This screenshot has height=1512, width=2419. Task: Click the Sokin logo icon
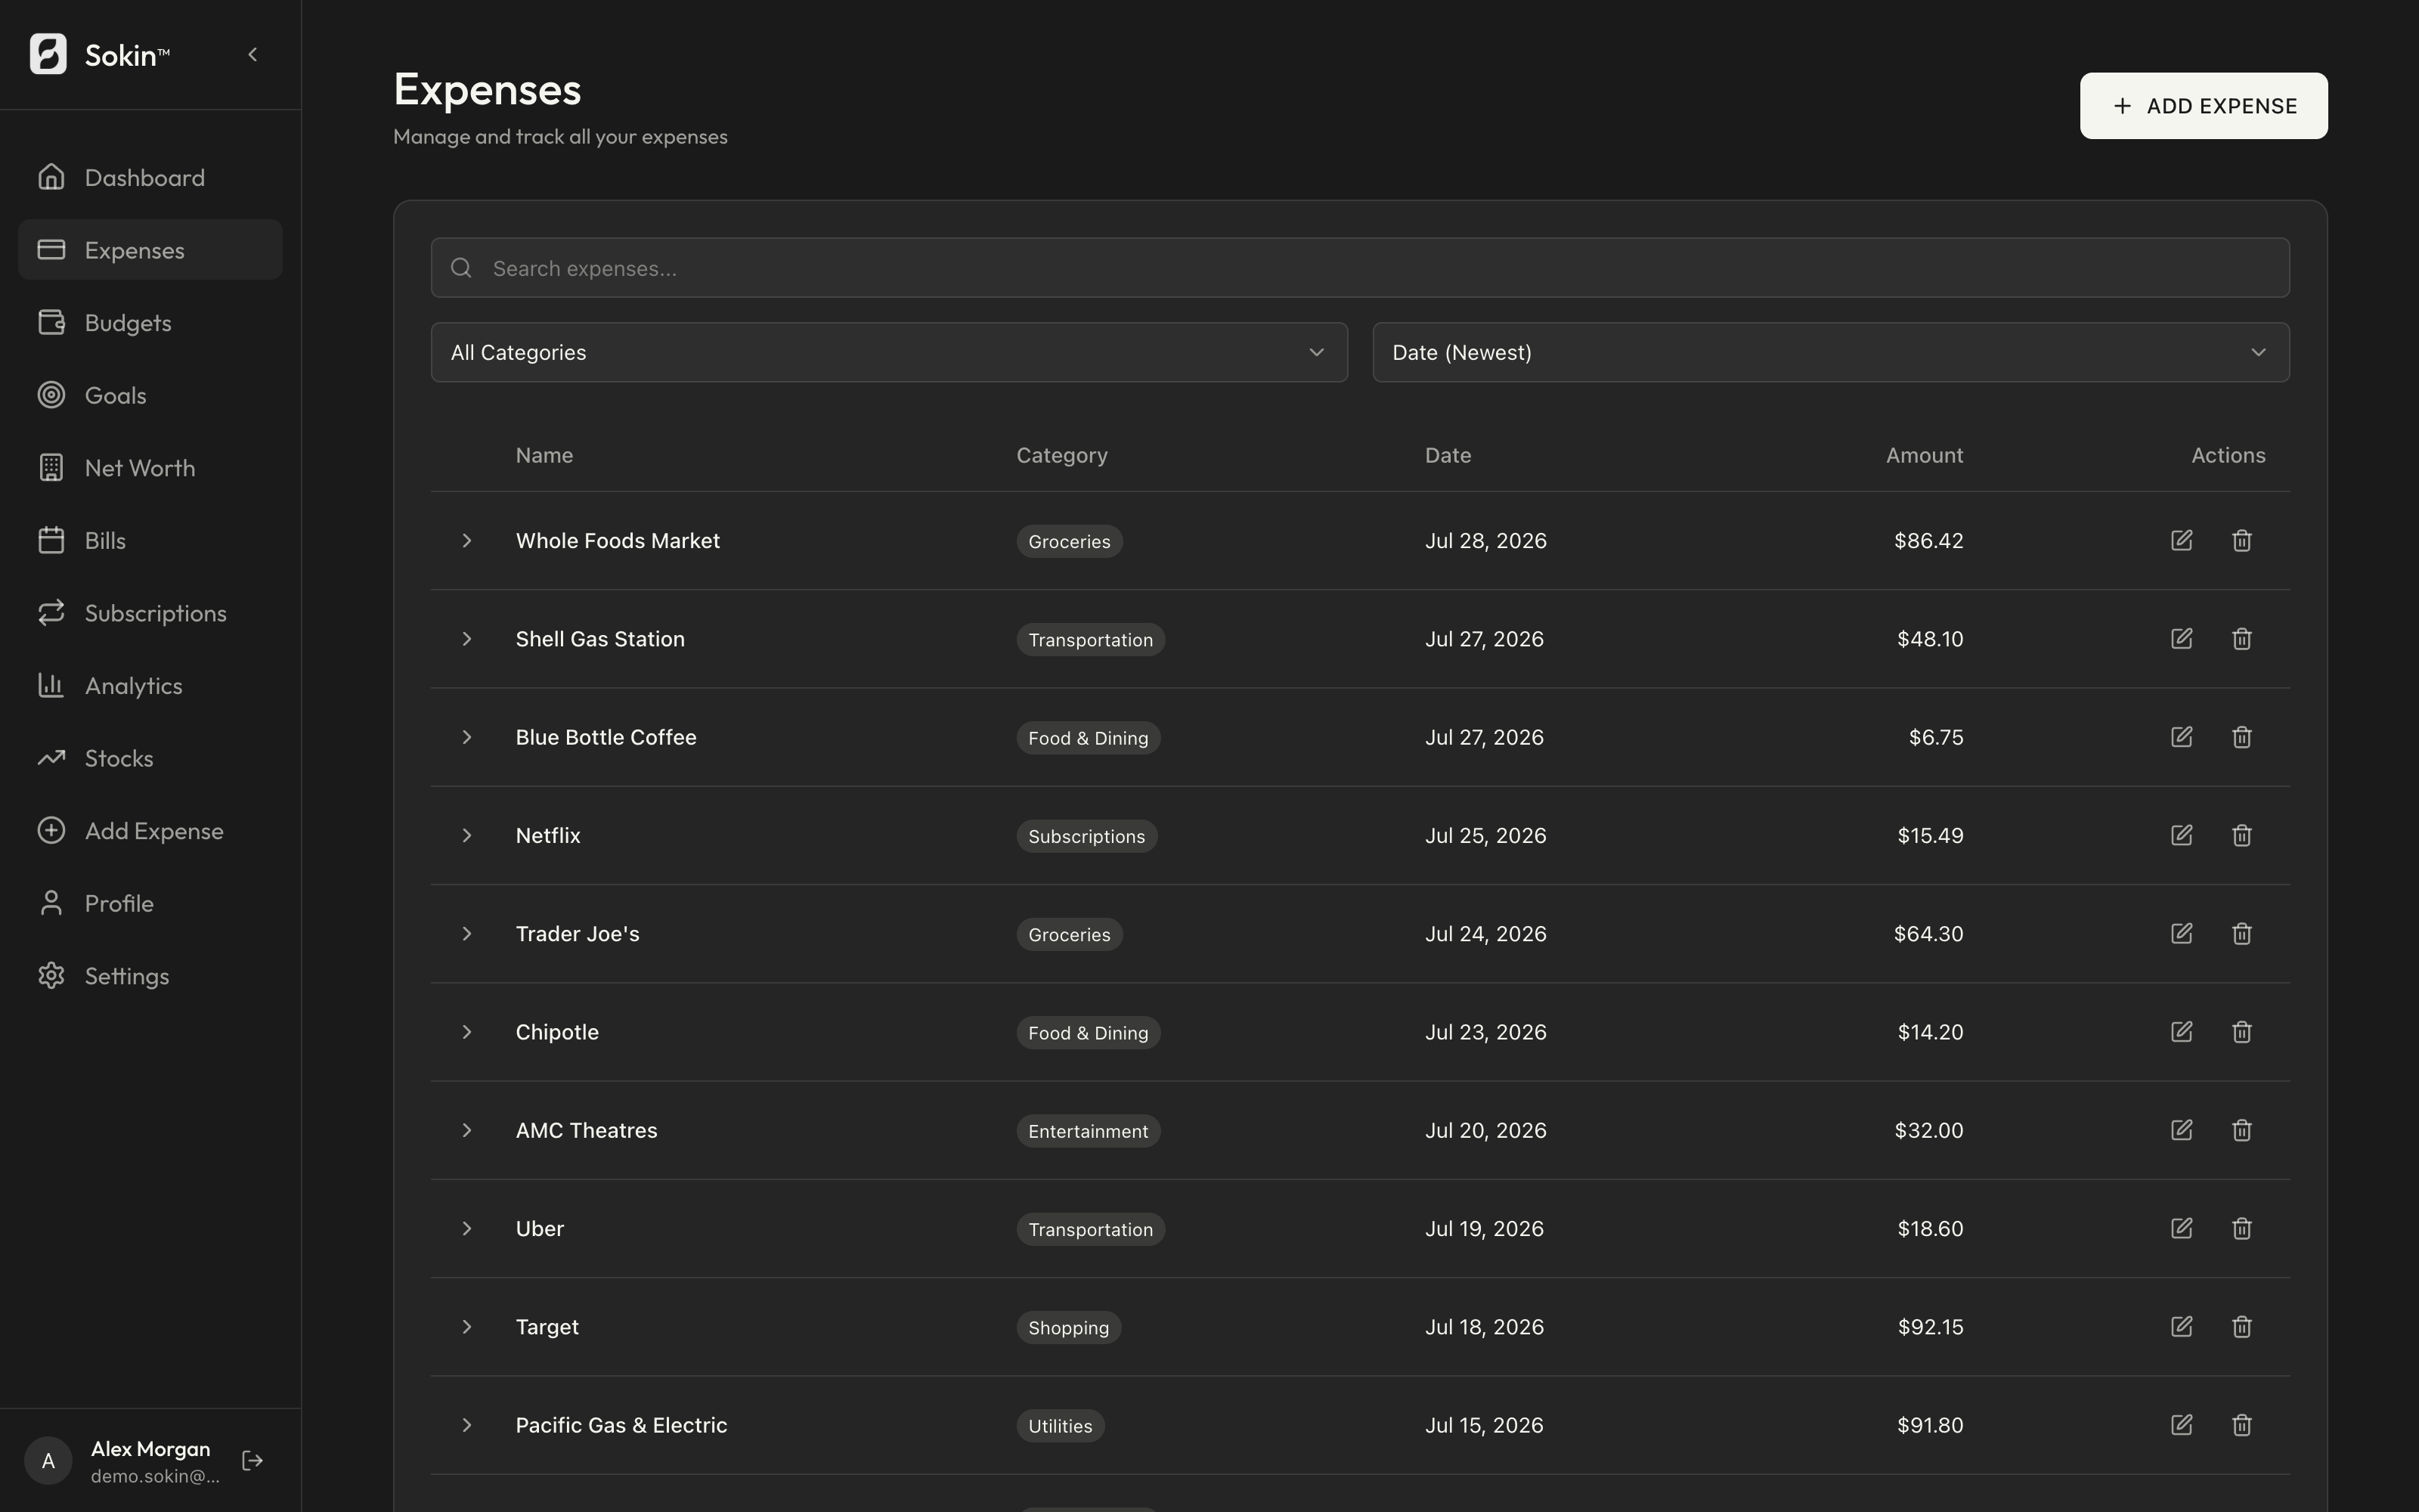(x=48, y=54)
